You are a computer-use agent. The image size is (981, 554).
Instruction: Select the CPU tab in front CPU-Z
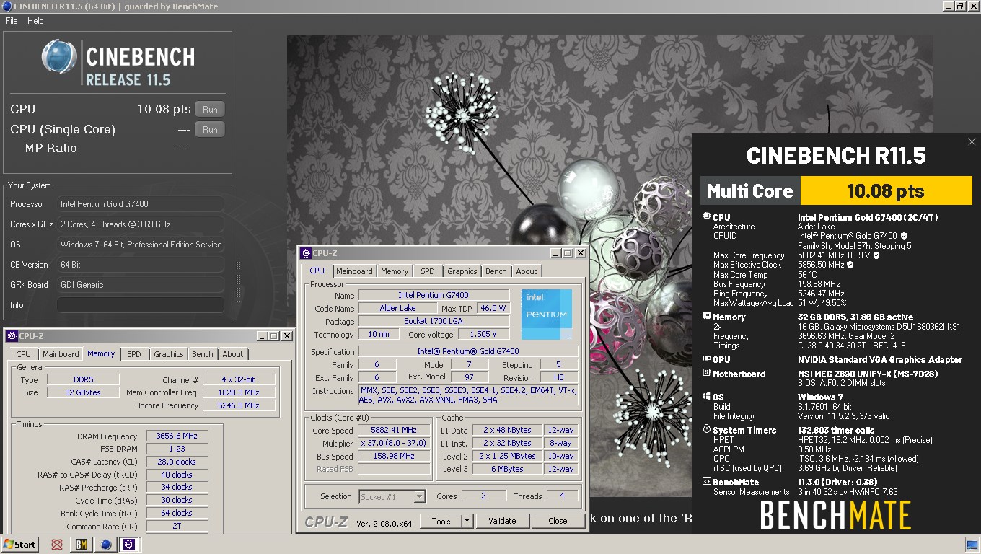point(317,271)
